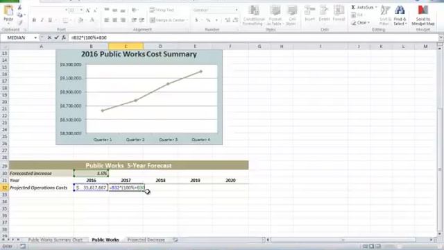Click the Increase Indent icon
The width and height of the screenshot is (444, 250).
(142, 20)
